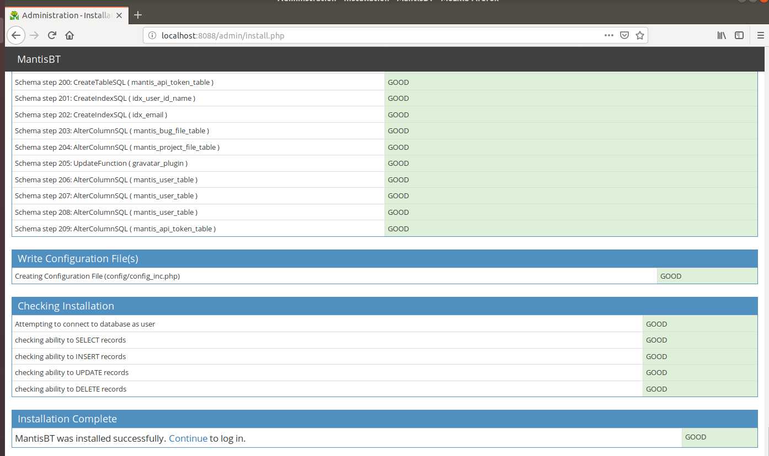
Task: Select Schema step 205 gravatar_plugin row
Action: (x=384, y=163)
